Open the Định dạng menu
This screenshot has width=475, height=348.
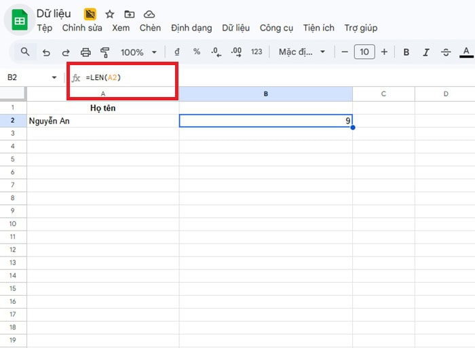pyautogui.click(x=191, y=28)
